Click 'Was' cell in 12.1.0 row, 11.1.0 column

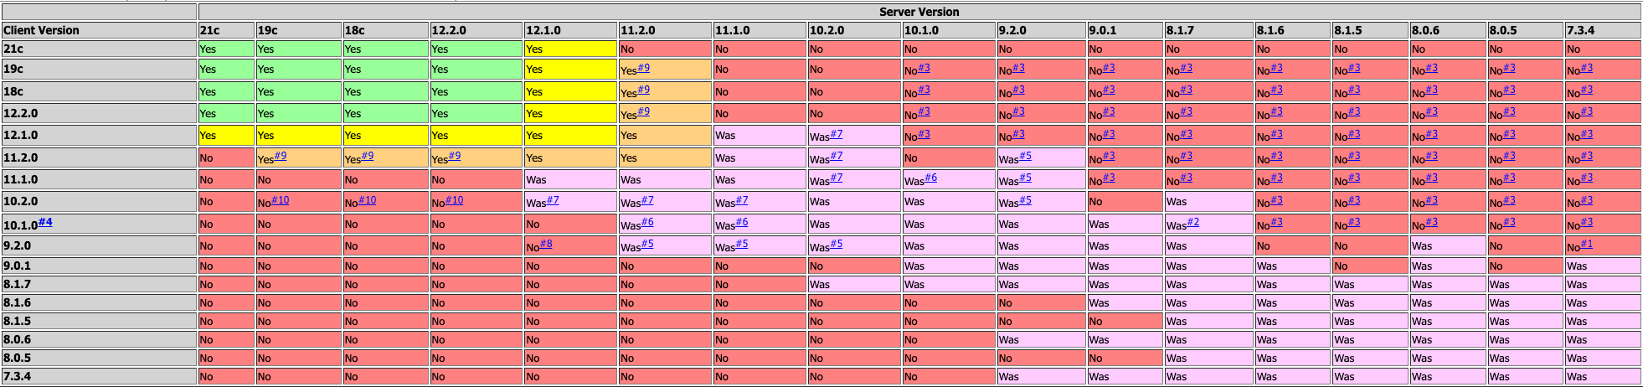click(760, 135)
